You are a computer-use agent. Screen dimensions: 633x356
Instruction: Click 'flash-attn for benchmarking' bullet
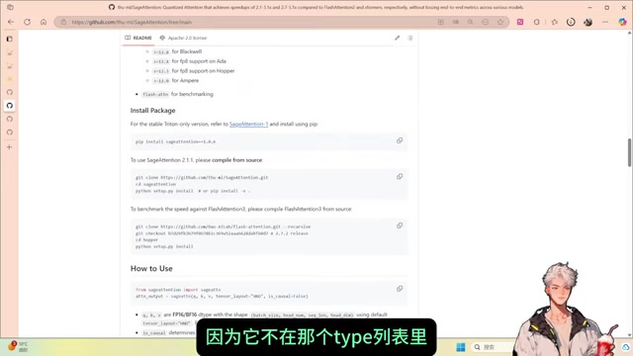click(178, 94)
